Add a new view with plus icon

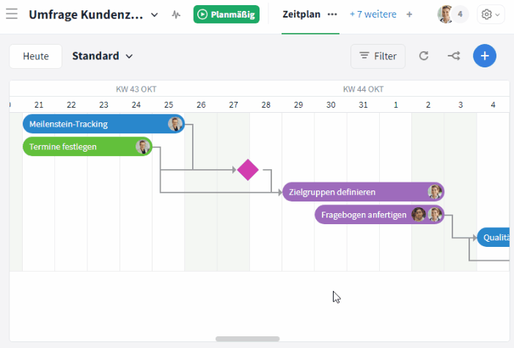click(x=409, y=15)
